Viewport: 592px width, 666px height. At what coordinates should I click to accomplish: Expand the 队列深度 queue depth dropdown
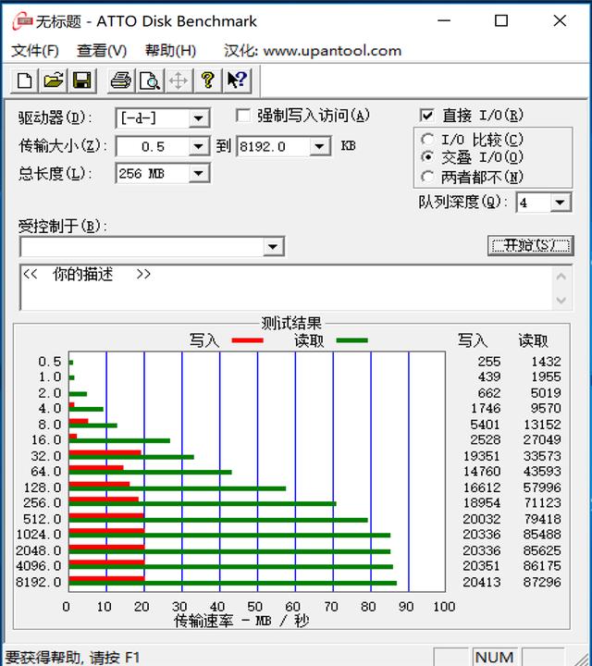click(561, 203)
